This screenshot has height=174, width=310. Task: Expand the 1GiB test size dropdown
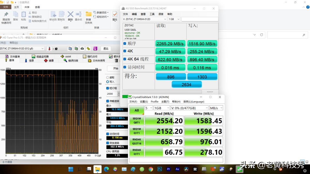161,108
